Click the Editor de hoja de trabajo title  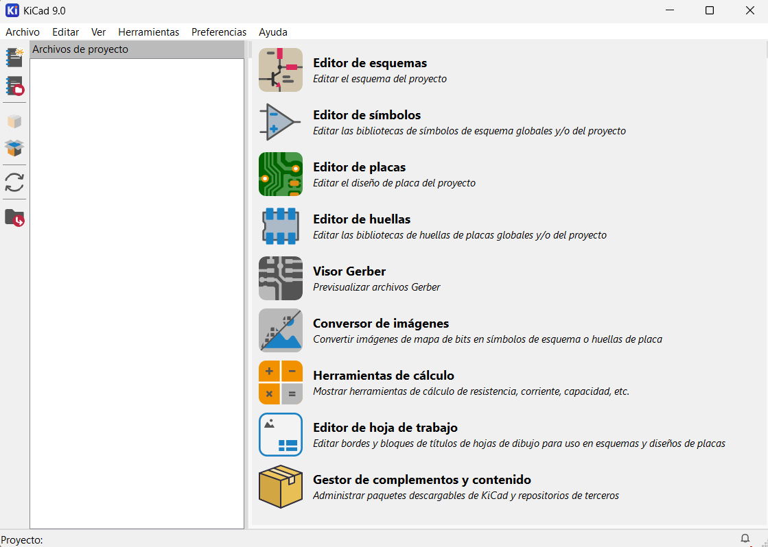coord(386,428)
